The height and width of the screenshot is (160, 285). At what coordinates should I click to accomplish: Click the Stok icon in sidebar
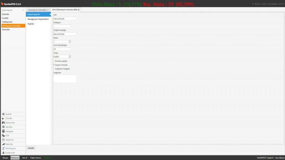click(3, 136)
